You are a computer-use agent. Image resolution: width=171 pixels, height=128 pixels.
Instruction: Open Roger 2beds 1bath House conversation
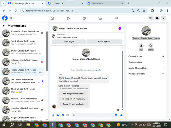point(23,118)
